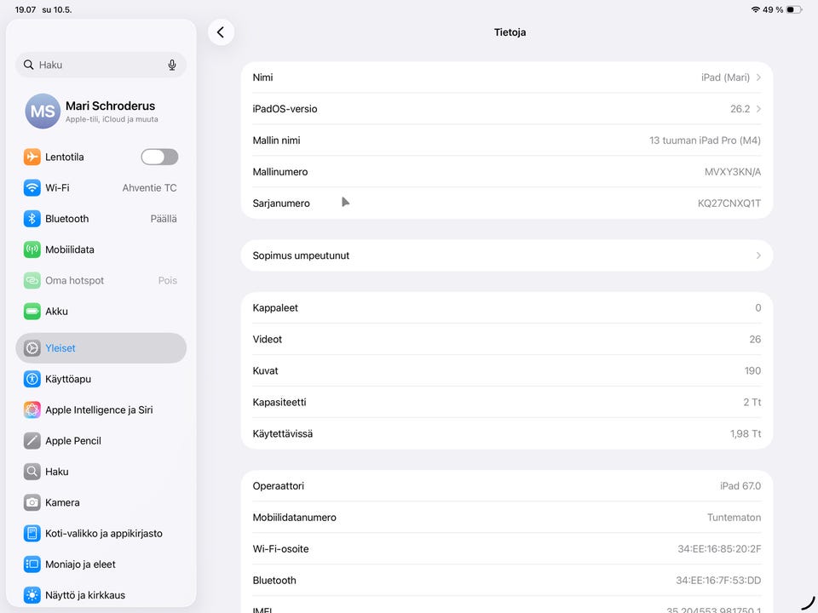This screenshot has width=818, height=613.
Task: Click the Haku search field
Action: pyautogui.click(x=101, y=65)
